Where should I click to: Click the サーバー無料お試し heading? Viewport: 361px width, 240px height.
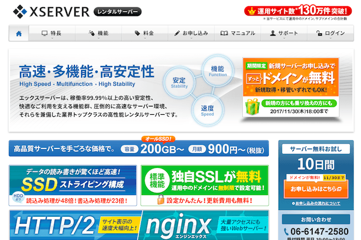point(316,149)
